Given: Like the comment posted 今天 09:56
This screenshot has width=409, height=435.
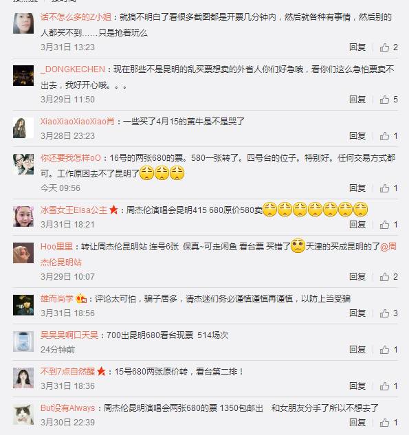Looking at the screenshot, I should 388,188.
